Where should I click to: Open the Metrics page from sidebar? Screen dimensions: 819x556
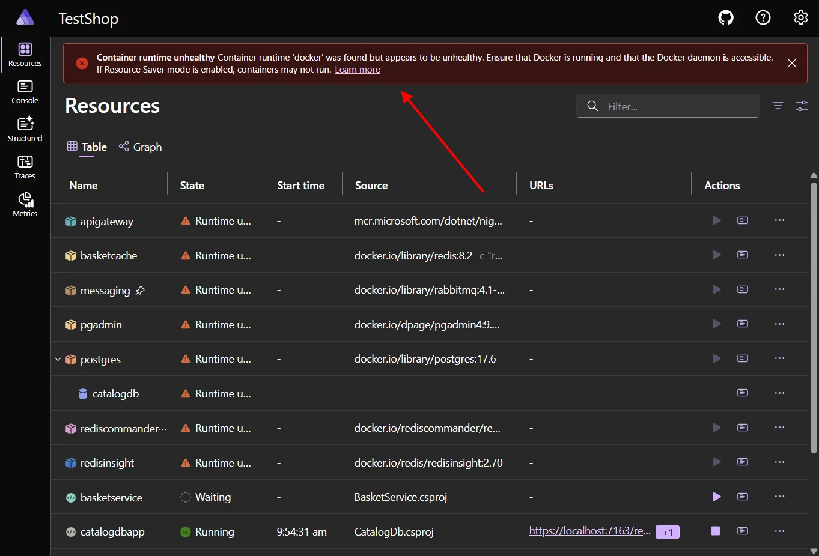pyautogui.click(x=24, y=204)
